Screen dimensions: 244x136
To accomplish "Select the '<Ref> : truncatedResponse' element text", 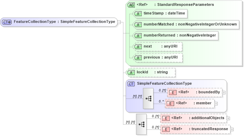I will click(x=200, y=129).
